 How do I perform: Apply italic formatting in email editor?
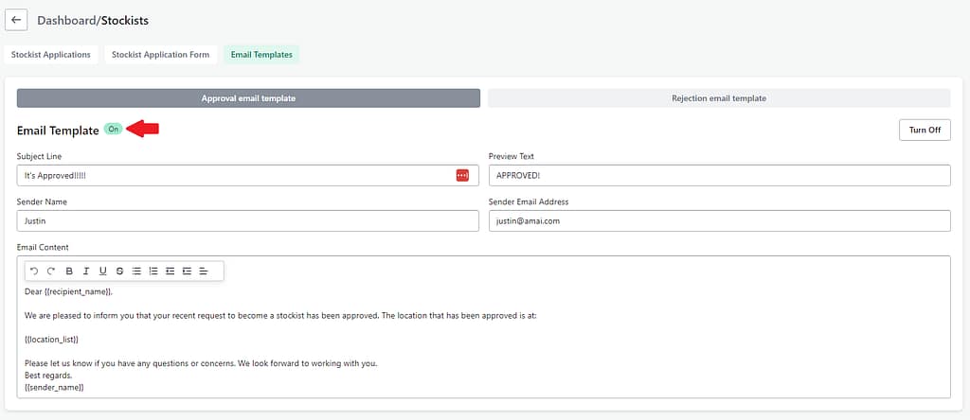[x=86, y=271]
